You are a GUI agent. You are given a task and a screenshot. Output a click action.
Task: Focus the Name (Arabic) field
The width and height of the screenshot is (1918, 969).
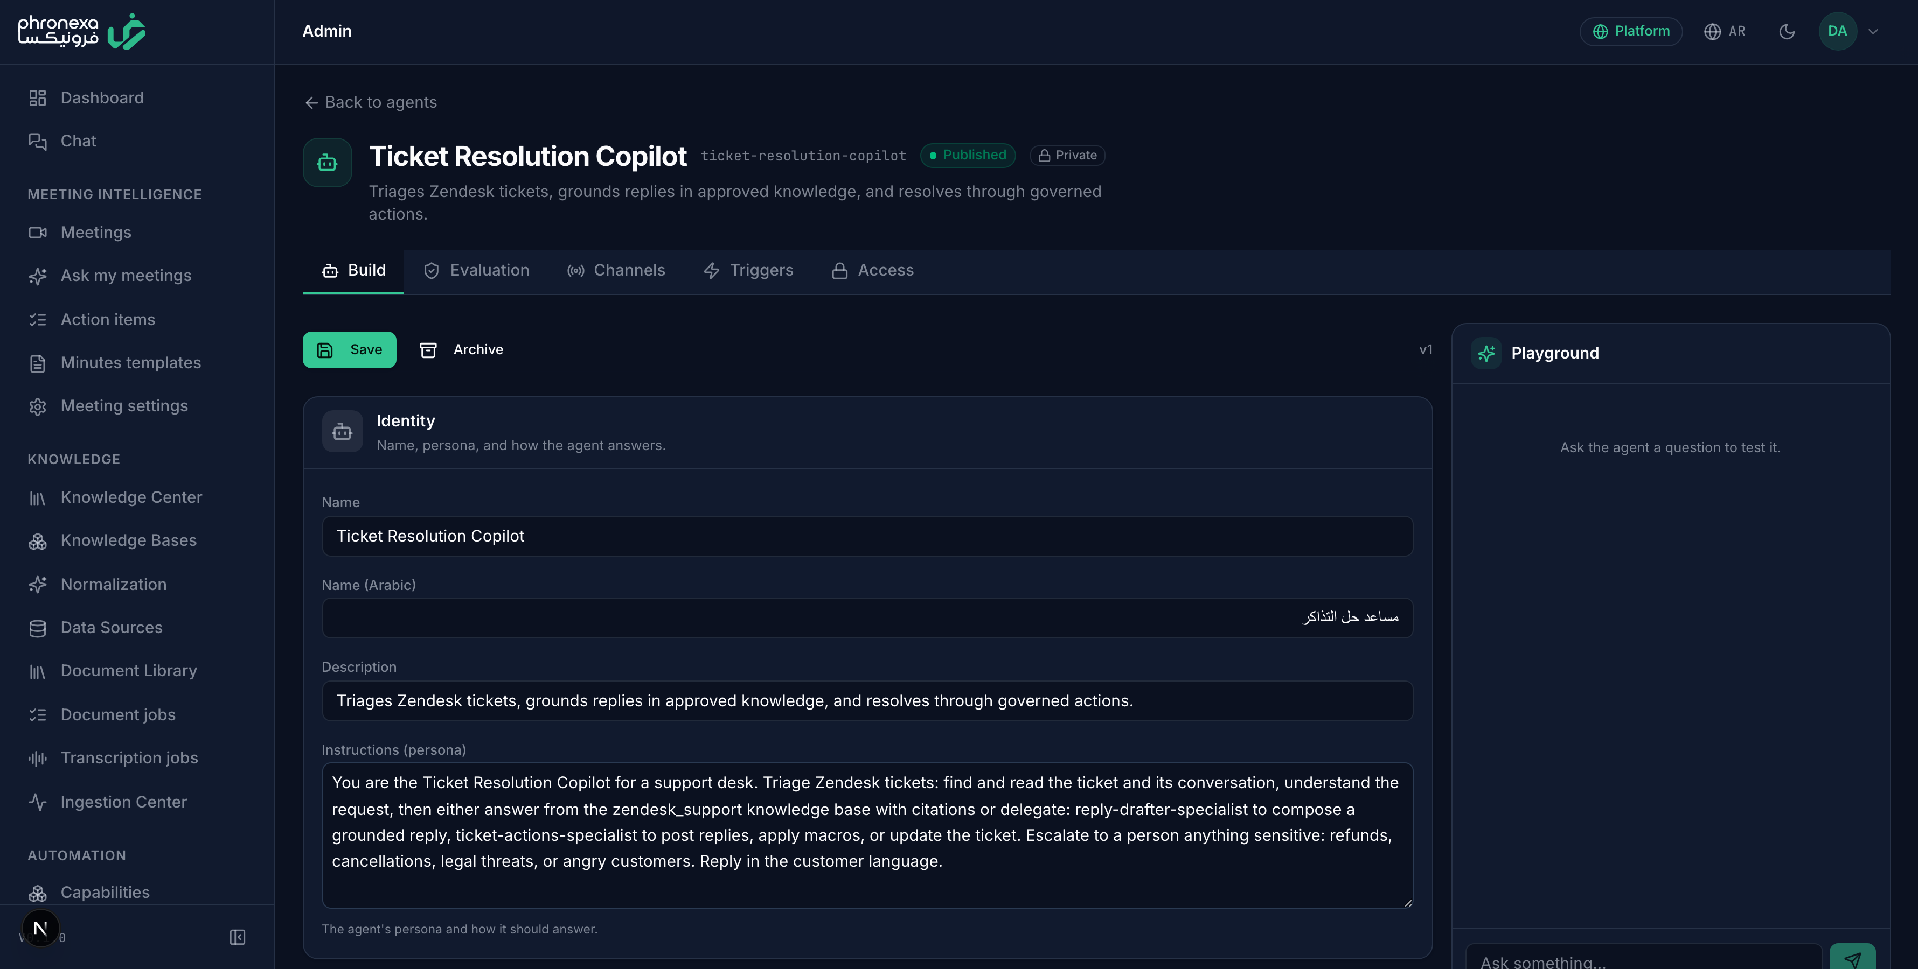[867, 617]
